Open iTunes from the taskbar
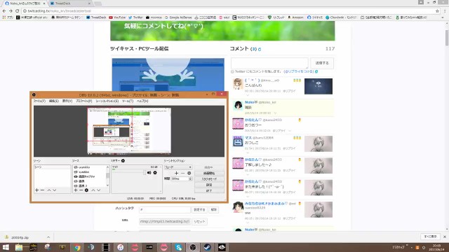Screen dimensions: 449x252 pyautogui.click(x=121, y=247)
